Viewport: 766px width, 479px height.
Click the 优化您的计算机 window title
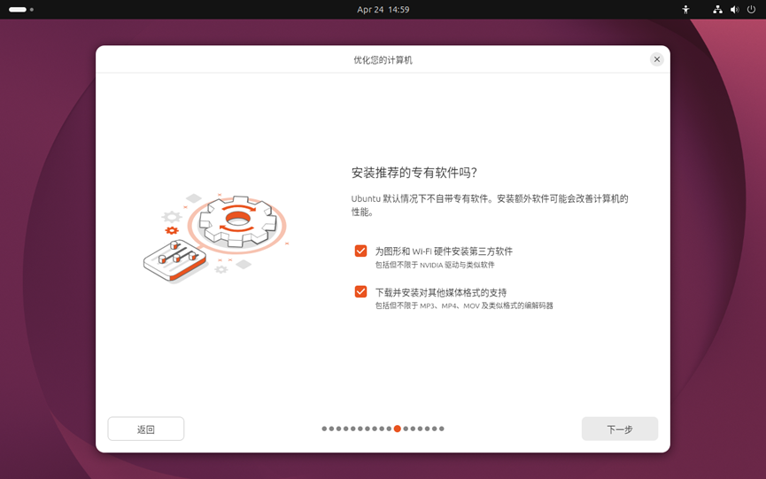[383, 60]
